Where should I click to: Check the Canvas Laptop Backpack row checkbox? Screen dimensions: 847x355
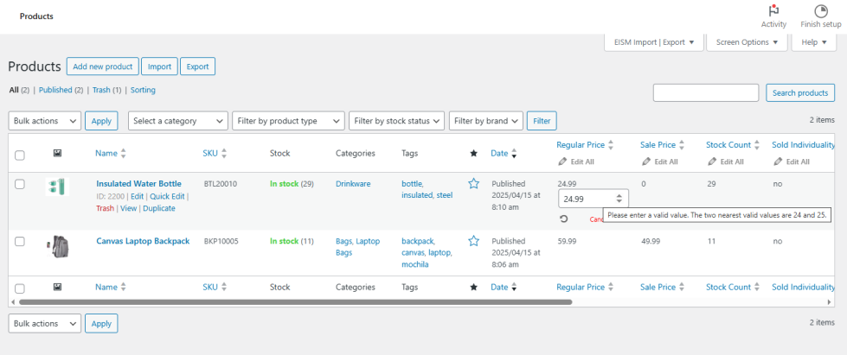click(x=20, y=241)
